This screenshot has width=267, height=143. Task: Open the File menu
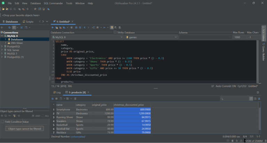pos(10,3)
